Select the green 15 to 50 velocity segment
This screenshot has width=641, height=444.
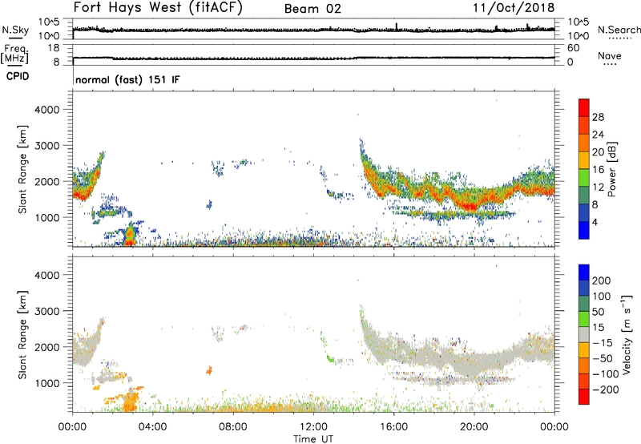coord(584,319)
